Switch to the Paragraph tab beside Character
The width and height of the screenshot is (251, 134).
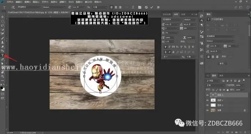coord(183,14)
